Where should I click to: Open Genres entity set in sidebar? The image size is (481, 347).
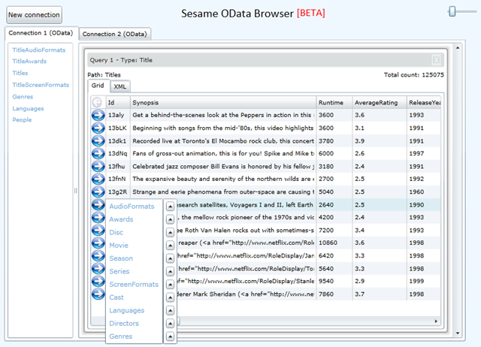point(23,97)
